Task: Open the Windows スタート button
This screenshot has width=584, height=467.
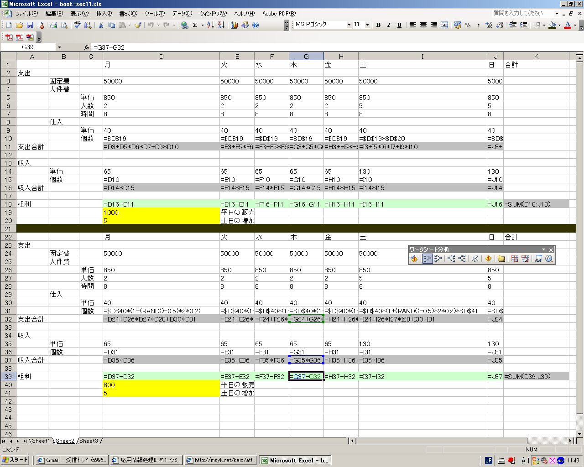Action: tap(16, 460)
